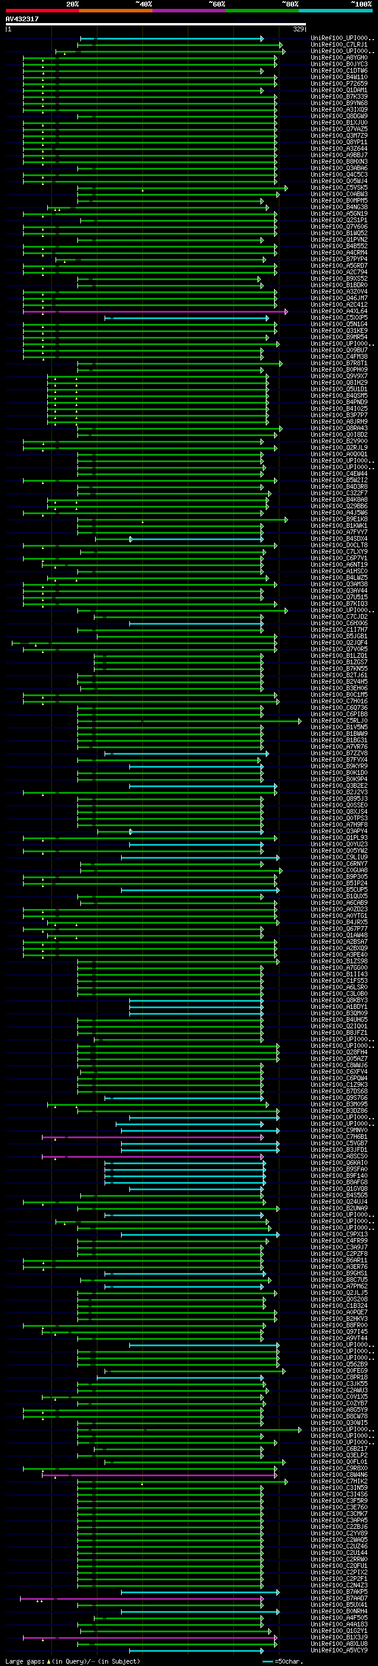The height and width of the screenshot is (1666, 378).
Task: Select hit label UniRef100_C0GUA8
Action: tap(339, 871)
